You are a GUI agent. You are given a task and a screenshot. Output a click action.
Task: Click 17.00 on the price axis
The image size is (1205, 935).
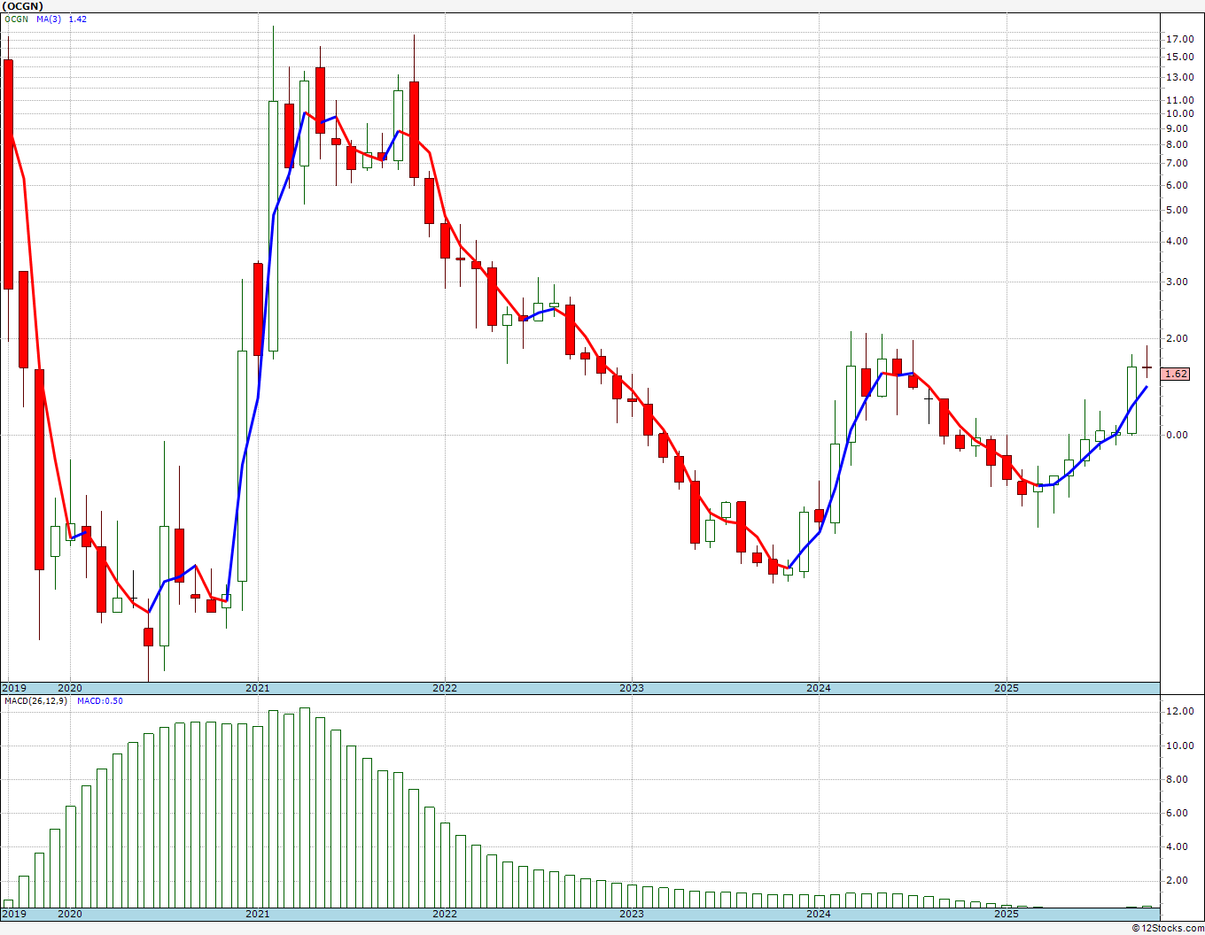[1178, 40]
